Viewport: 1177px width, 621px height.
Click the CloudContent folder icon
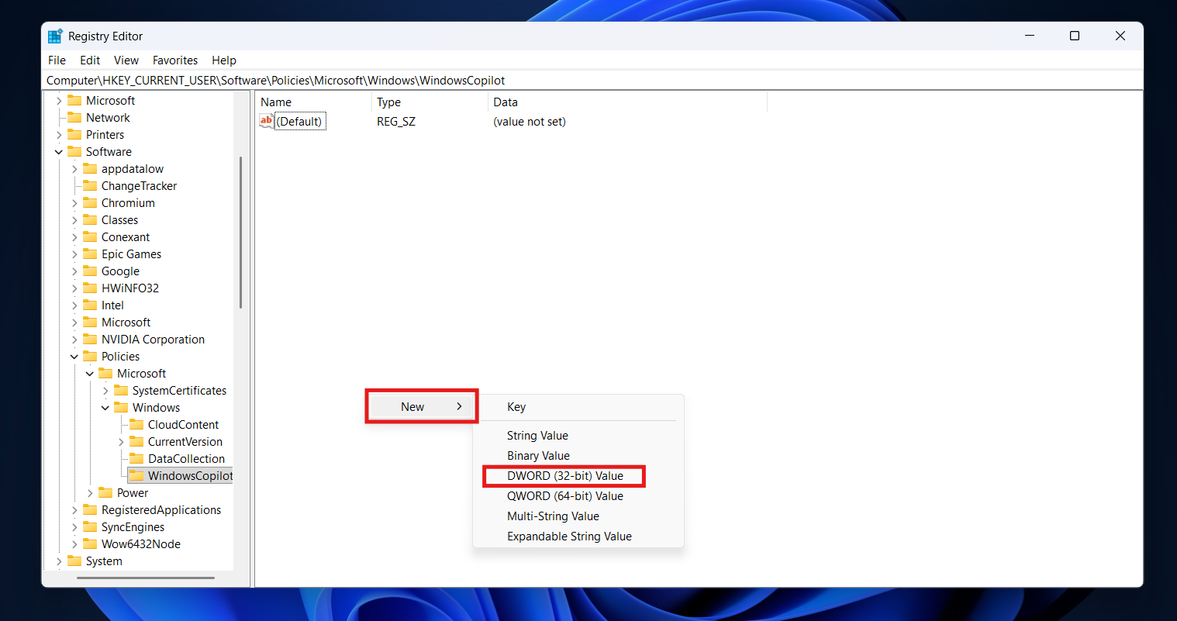click(136, 425)
